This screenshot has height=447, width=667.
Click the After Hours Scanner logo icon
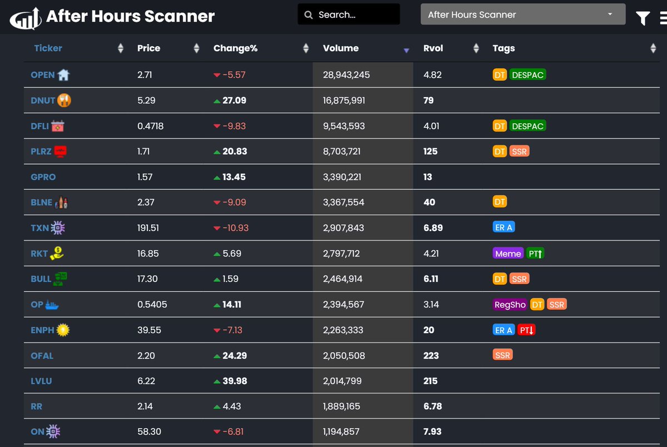tap(26, 18)
